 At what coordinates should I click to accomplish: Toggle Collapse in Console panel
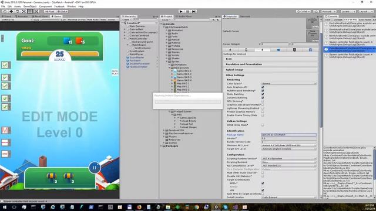click(x=338, y=19)
